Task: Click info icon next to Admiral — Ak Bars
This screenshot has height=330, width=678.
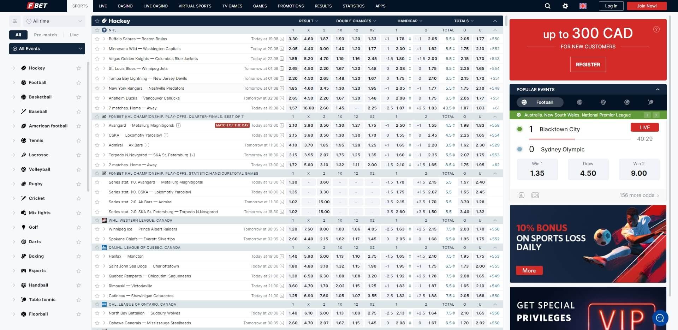Action: coord(147,145)
